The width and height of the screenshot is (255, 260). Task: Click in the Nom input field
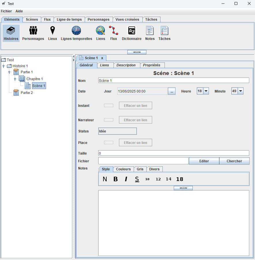pyautogui.click(x=173, y=80)
